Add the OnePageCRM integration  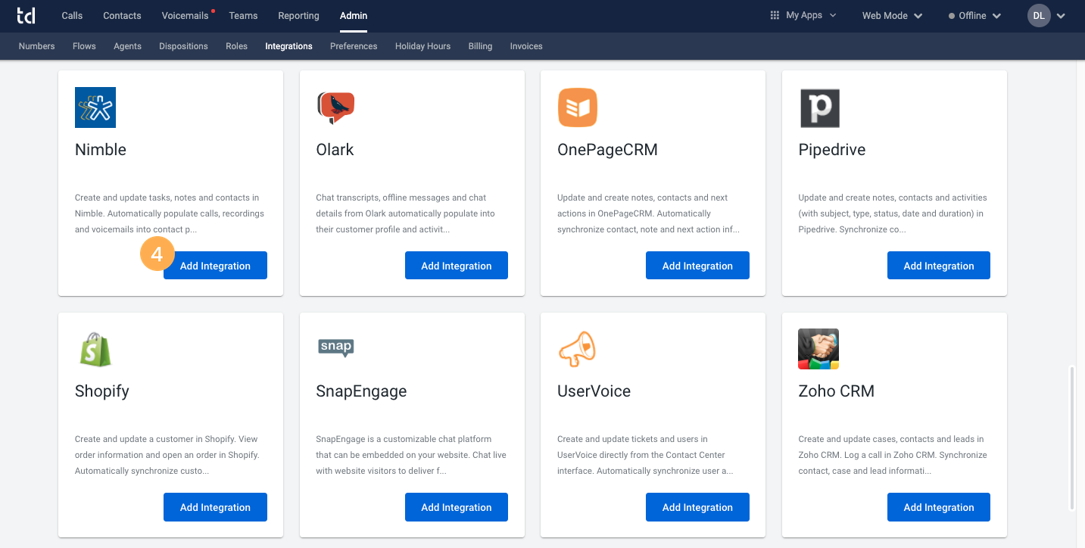coord(697,266)
